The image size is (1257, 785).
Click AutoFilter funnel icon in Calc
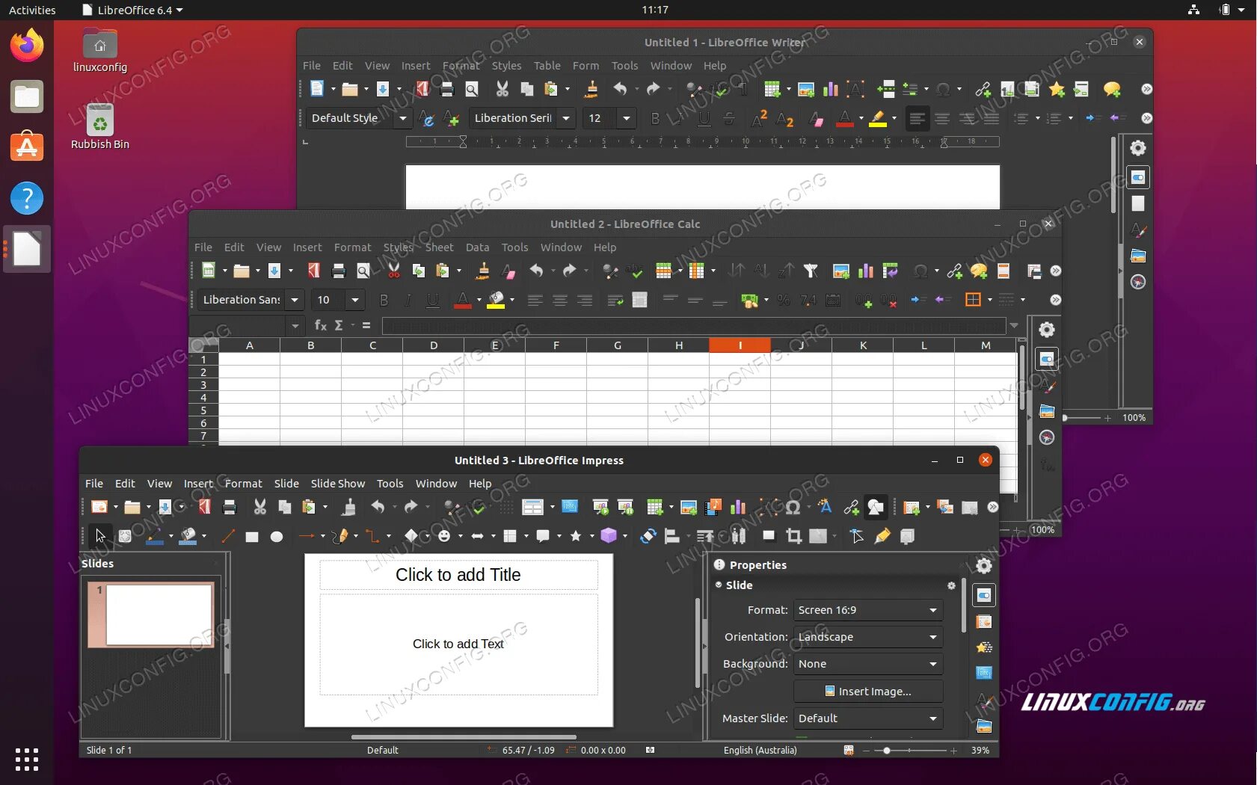click(x=811, y=271)
